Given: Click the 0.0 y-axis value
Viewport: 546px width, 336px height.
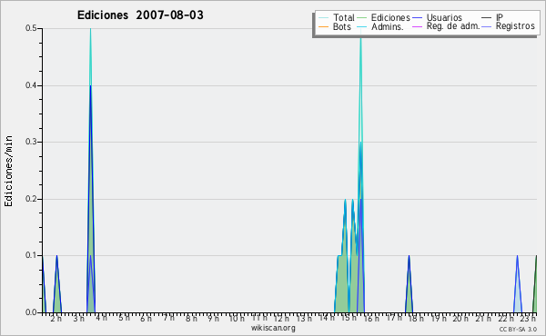Looking at the screenshot, I should (x=31, y=312).
